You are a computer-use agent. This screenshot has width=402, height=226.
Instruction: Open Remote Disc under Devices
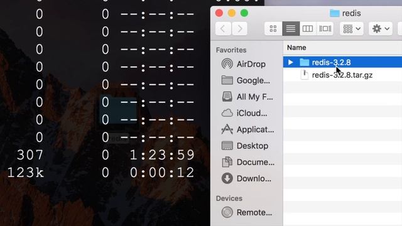(247, 212)
